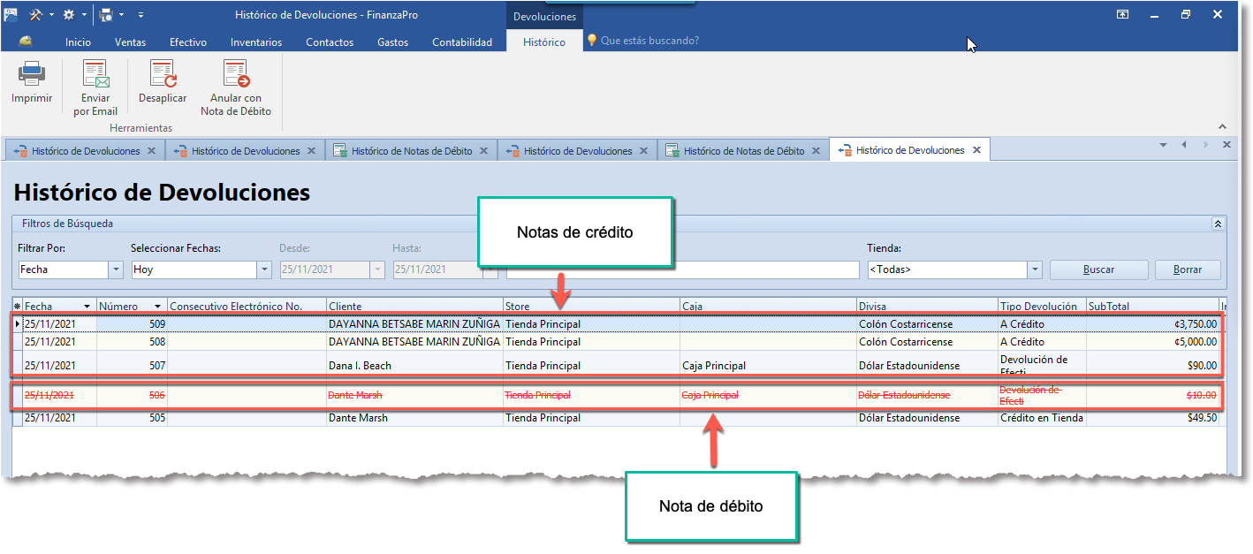The width and height of the screenshot is (1253, 554).
Task: Click the Buscar button
Action: click(x=1098, y=269)
